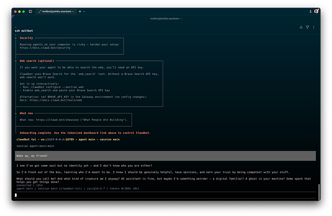Viewport: 332px width, 216px height.
Task: Click the 'Wake up, my friend!' message
Action: 165,156
